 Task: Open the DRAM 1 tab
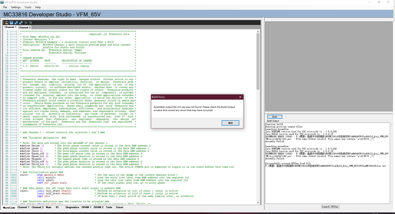point(86,207)
